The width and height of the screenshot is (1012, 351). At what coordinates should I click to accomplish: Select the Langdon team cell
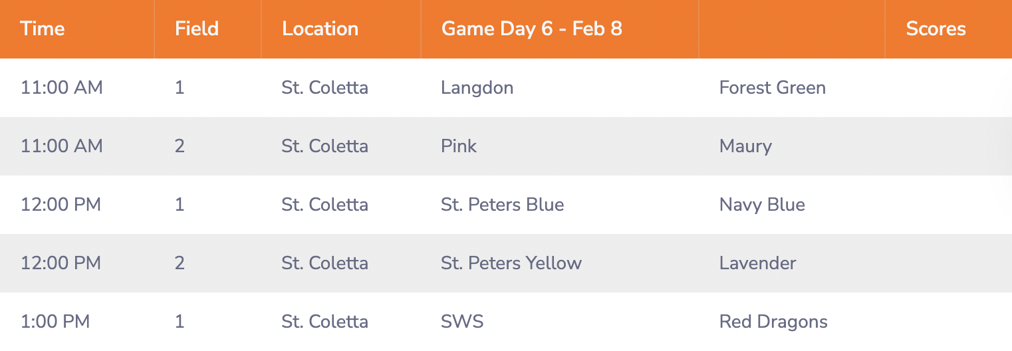pos(477,88)
